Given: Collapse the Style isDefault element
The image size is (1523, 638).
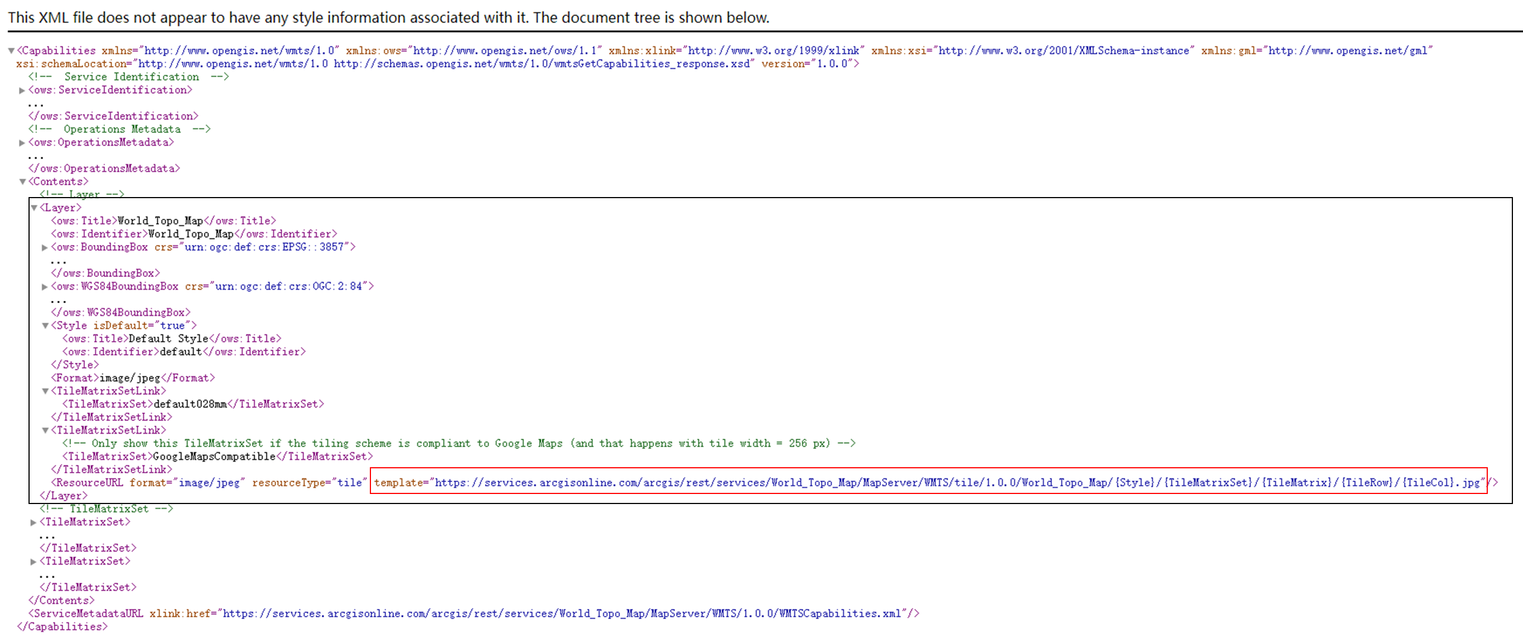Looking at the screenshot, I should tap(45, 326).
